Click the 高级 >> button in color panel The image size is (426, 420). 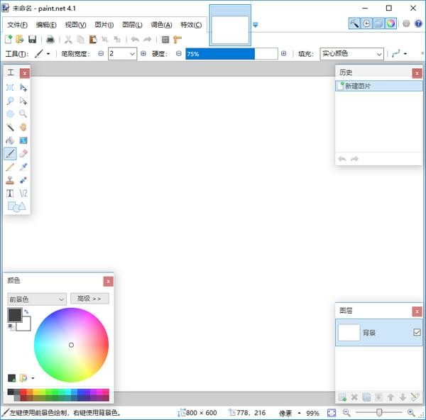coord(89,299)
